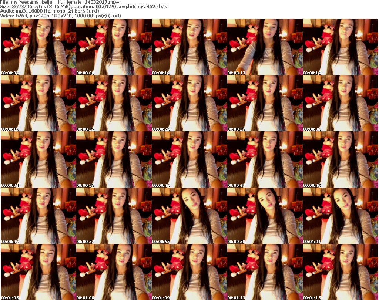Click the Audio mp3 16000 Hz info line
The image size is (379, 300).
[50, 11]
